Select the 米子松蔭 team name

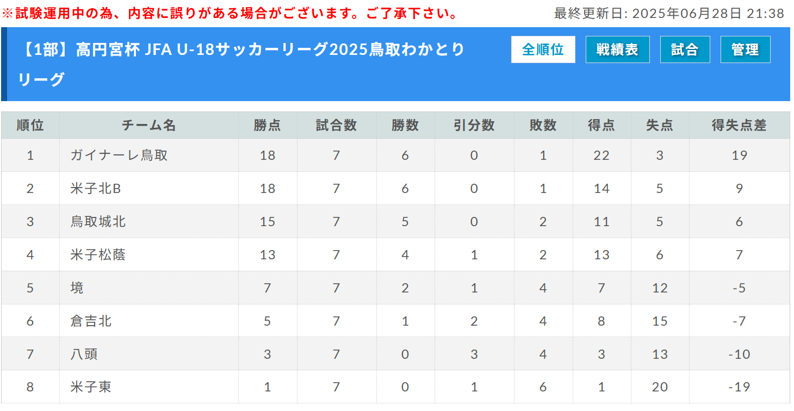click(x=98, y=255)
